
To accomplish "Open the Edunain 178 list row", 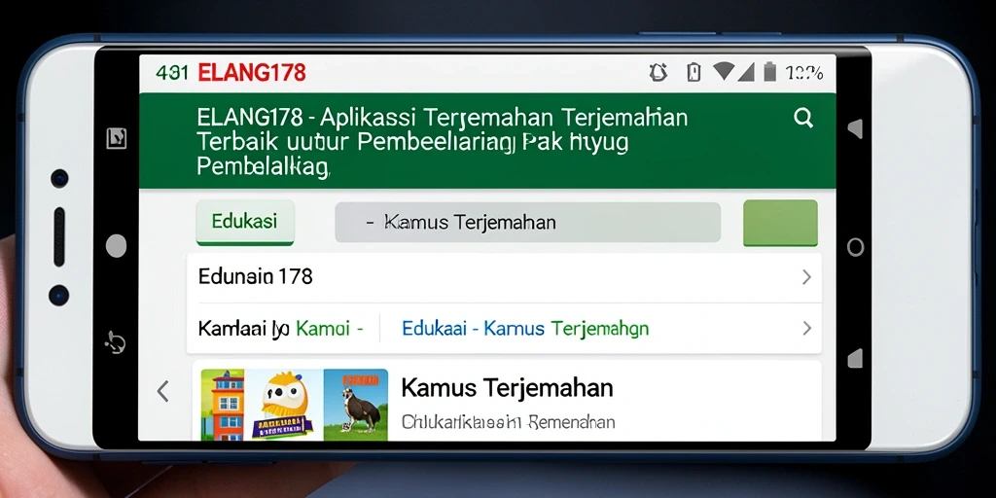I will point(504,277).
